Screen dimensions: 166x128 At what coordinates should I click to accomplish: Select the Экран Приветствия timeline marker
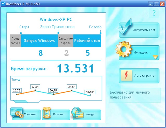point(58,33)
